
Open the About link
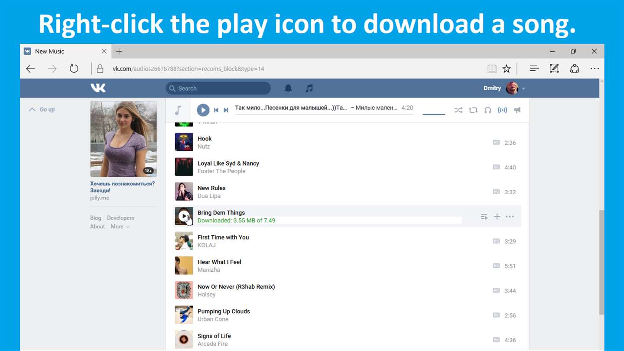[x=97, y=227]
